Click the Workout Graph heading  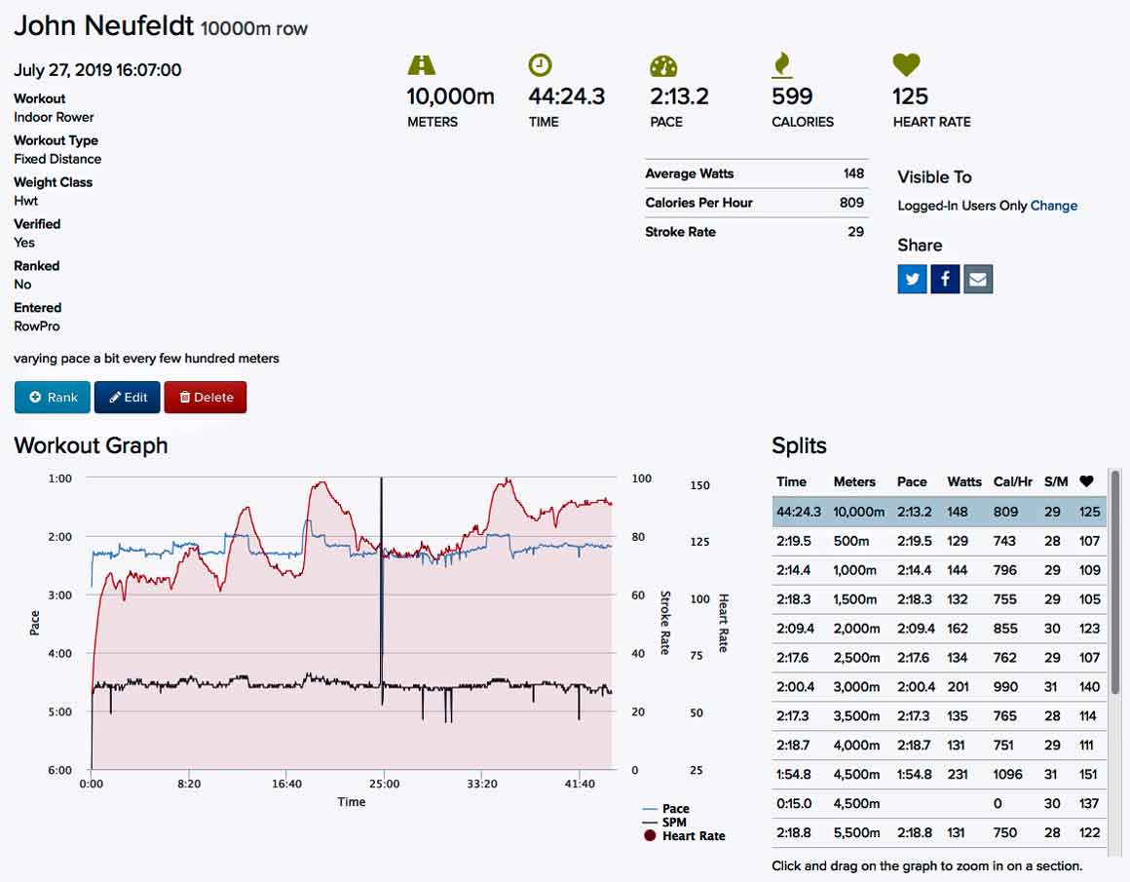point(91,445)
